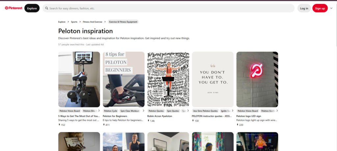The height and width of the screenshot is (151, 337).
Task: Open the 'Robin Arzon #peloton' pin title
Action: (x=160, y=116)
